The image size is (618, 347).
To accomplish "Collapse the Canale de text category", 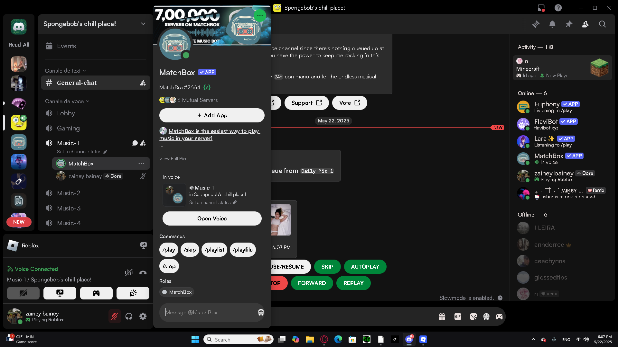I will tap(65, 71).
